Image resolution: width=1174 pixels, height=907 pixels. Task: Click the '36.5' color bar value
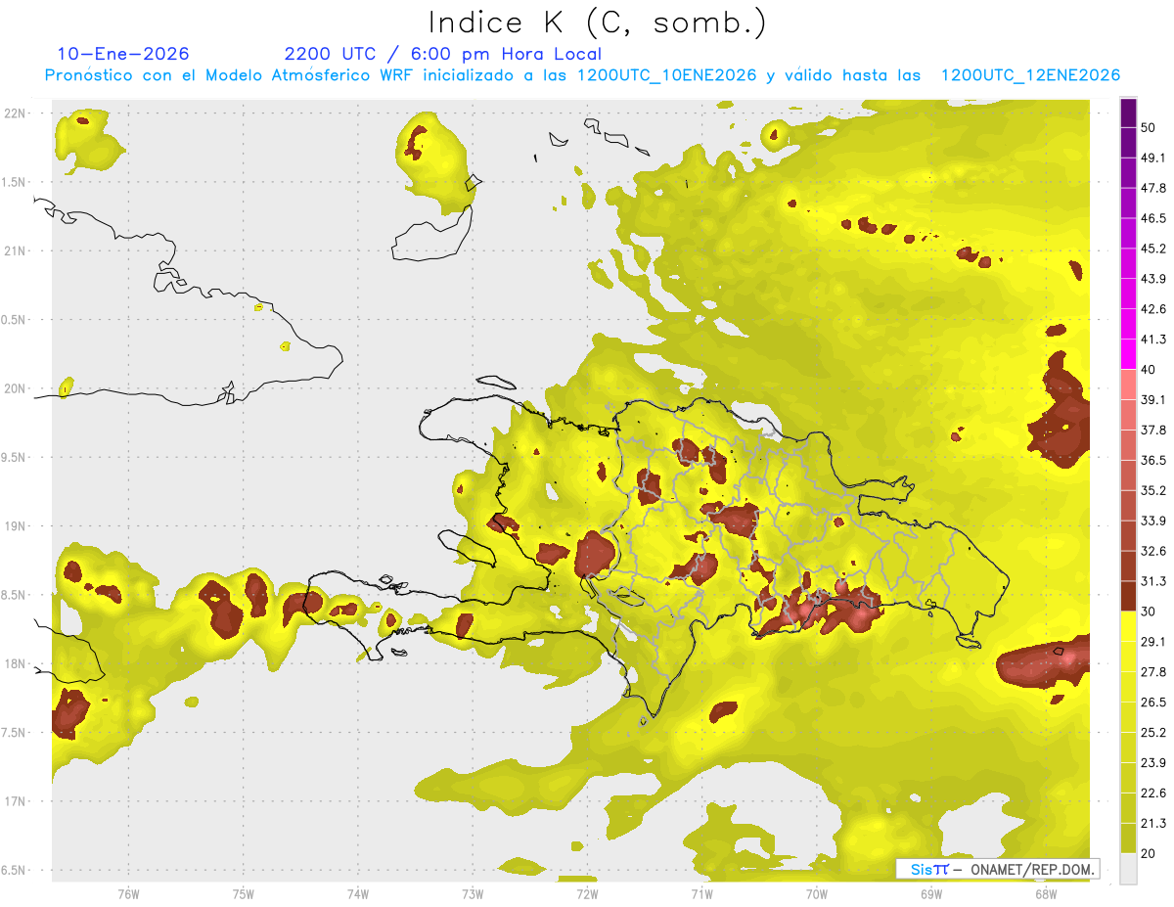pyautogui.click(x=1153, y=460)
